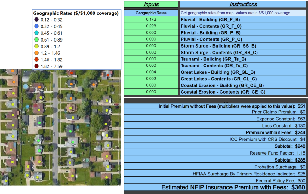Click the Inputs column header

coord(151,4)
